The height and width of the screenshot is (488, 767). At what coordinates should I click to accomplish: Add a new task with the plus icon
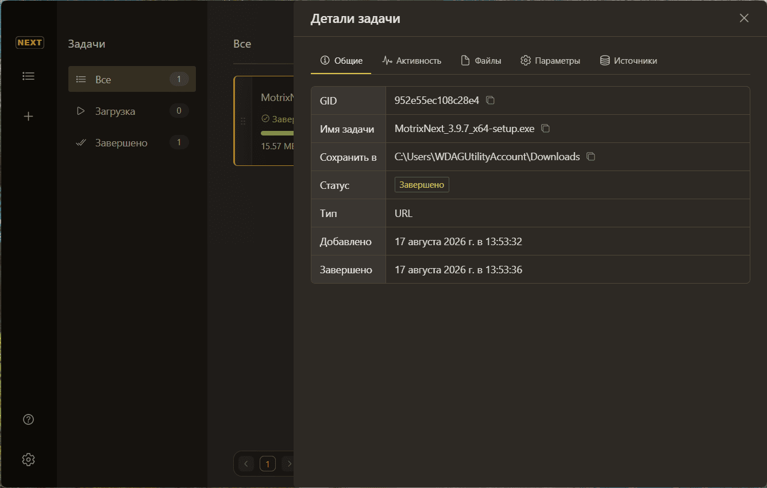[28, 117]
